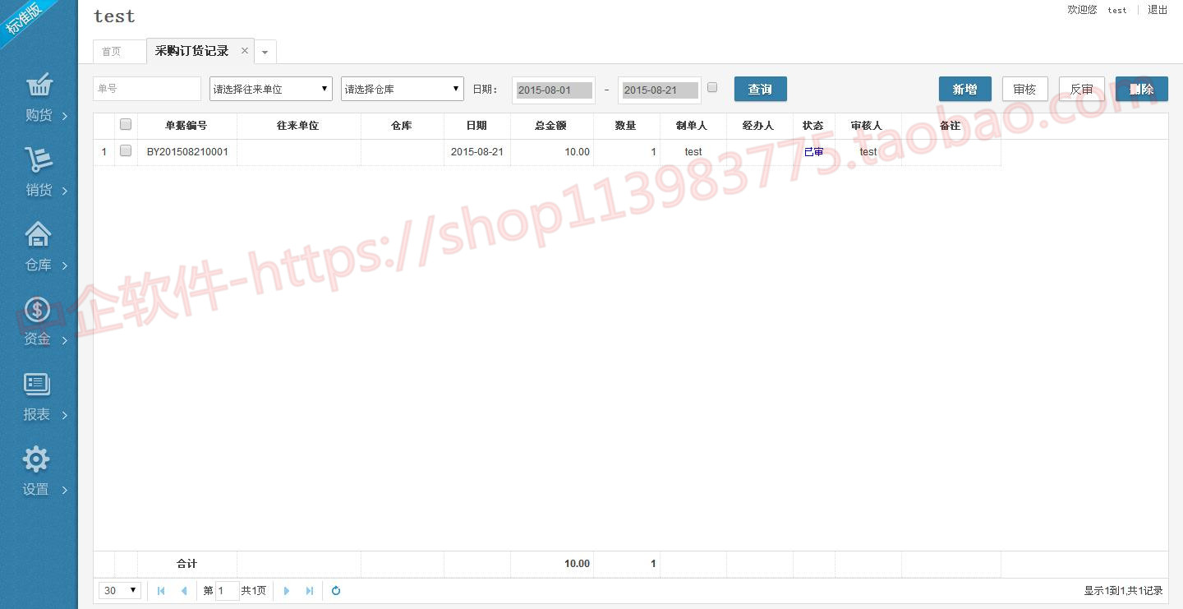Expand the 销货 submenu chevron
This screenshot has height=609, width=1183.
[65, 191]
